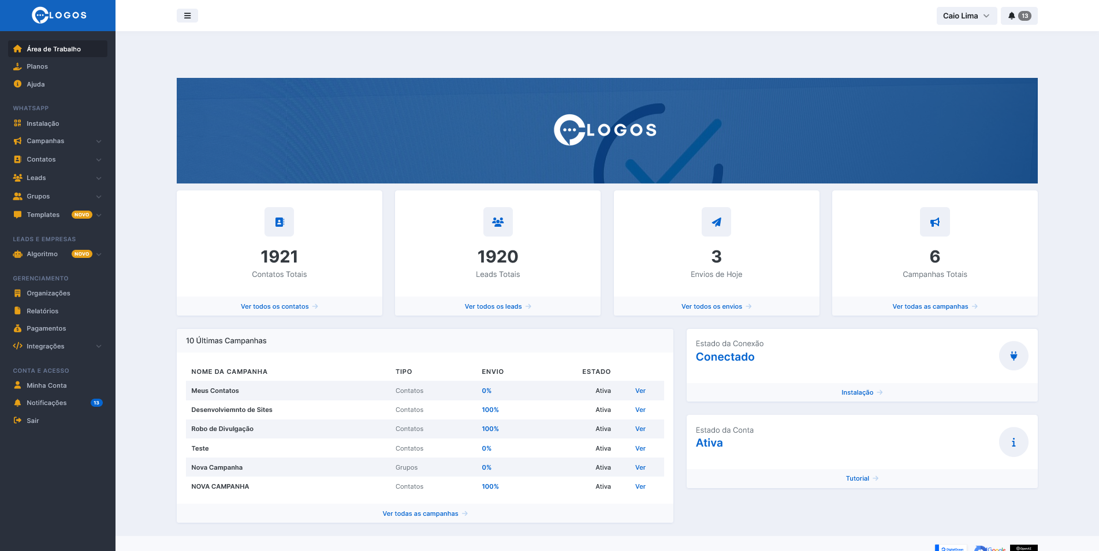Open Minha Conta menu item

pos(58,385)
